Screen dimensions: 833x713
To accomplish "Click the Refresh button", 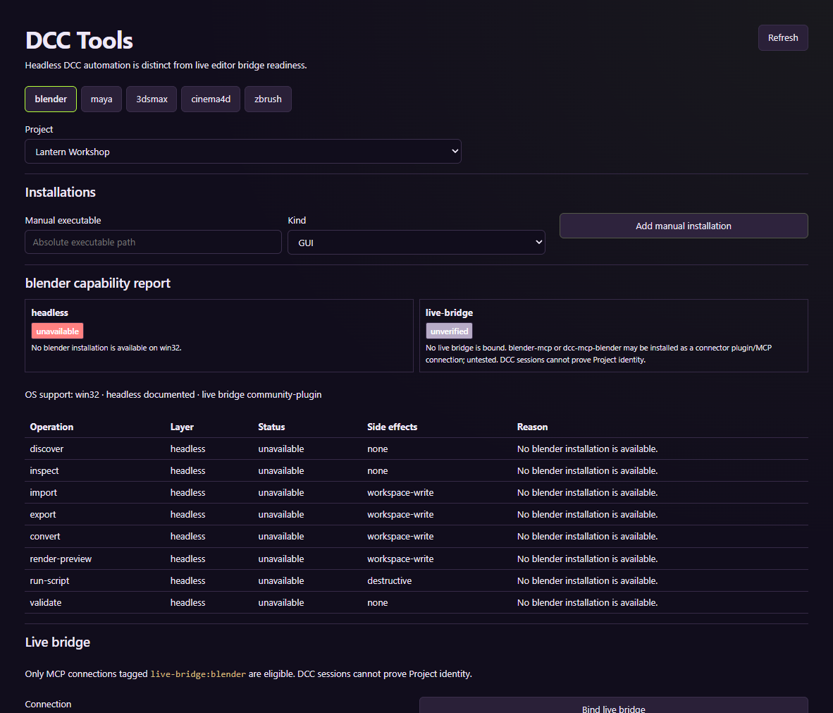I will pyautogui.click(x=782, y=38).
